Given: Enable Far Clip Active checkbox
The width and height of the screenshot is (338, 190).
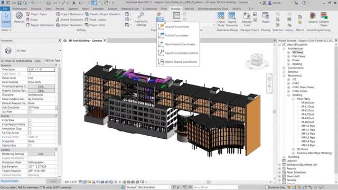Looking at the screenshot, I should (30, 133).
